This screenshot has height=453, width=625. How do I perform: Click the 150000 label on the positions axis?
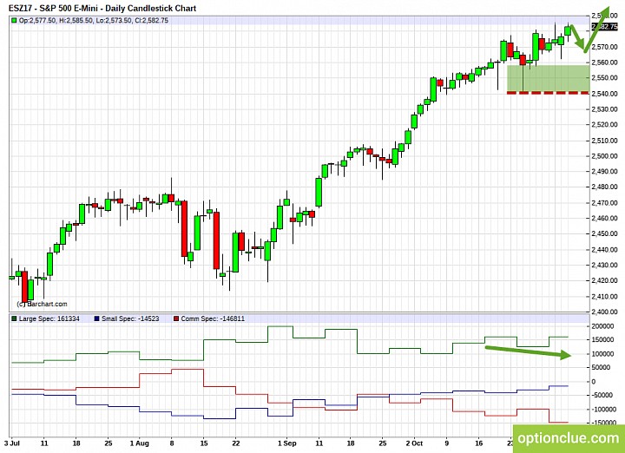tap(601, 340)
